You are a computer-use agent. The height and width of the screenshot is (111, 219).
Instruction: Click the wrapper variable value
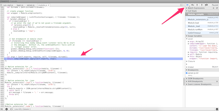[208, 59]
